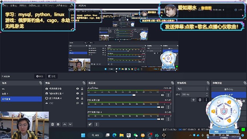
Task: Click the OneDrive cloud icon in the system tray
Action: click(198, 135)
